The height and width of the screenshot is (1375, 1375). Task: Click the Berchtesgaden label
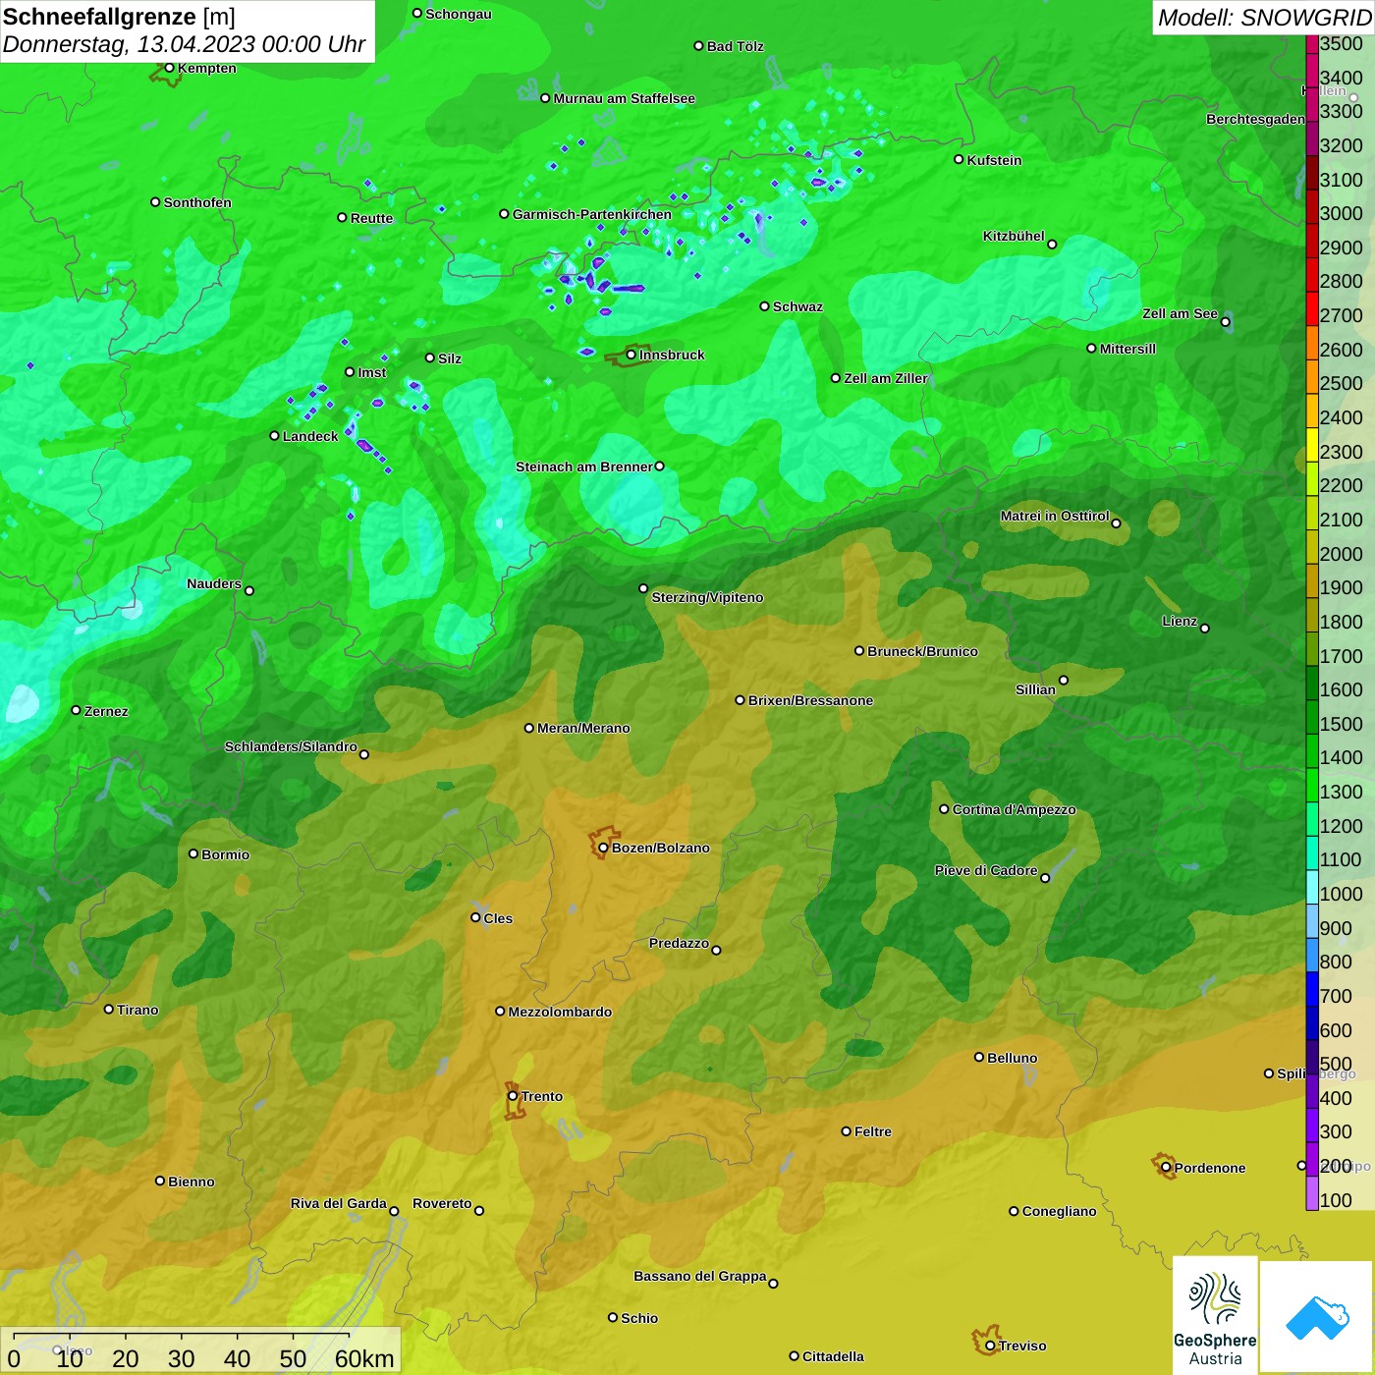click(x=1256, y=119)
